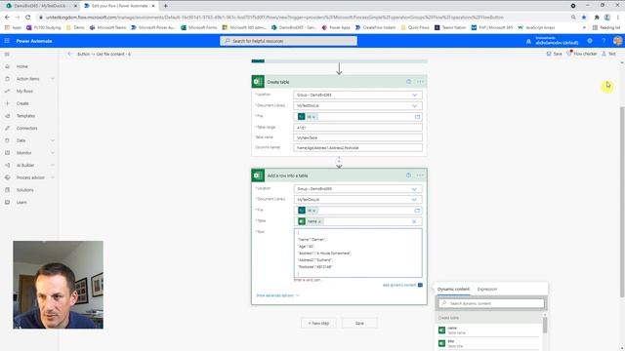
Task: Open Create table action ellipsis menu
Action: 420,82
